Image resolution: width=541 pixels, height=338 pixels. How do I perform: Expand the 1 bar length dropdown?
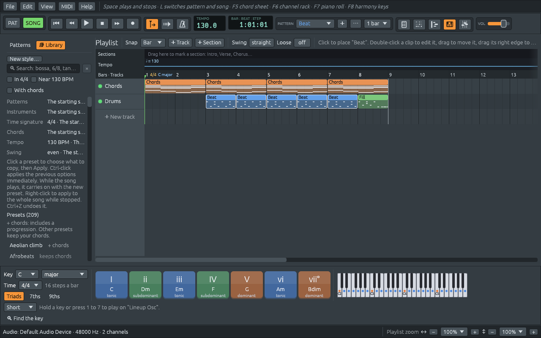click(x=377, y=24)
